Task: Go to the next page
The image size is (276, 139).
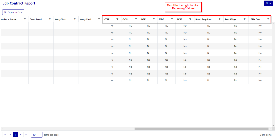Action: point(21,135)
